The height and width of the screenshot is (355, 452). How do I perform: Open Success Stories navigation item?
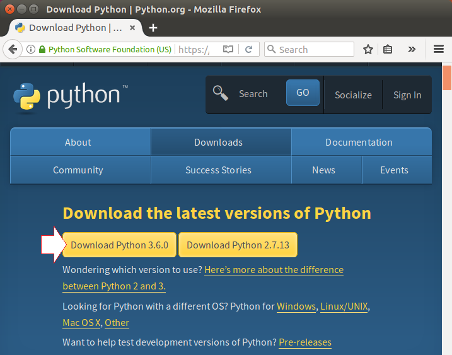pos(221,170)
